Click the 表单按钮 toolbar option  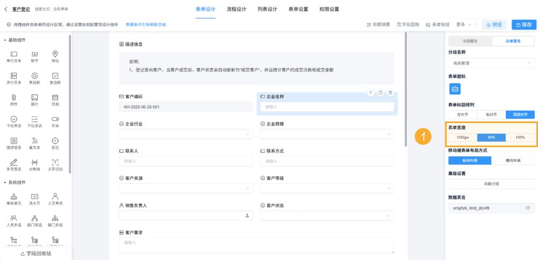(438, 25)
